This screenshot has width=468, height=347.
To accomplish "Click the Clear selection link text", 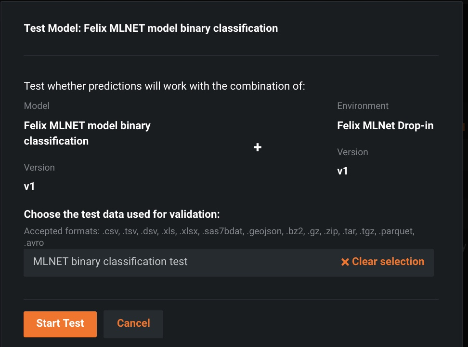I will (x=388, y=262).
